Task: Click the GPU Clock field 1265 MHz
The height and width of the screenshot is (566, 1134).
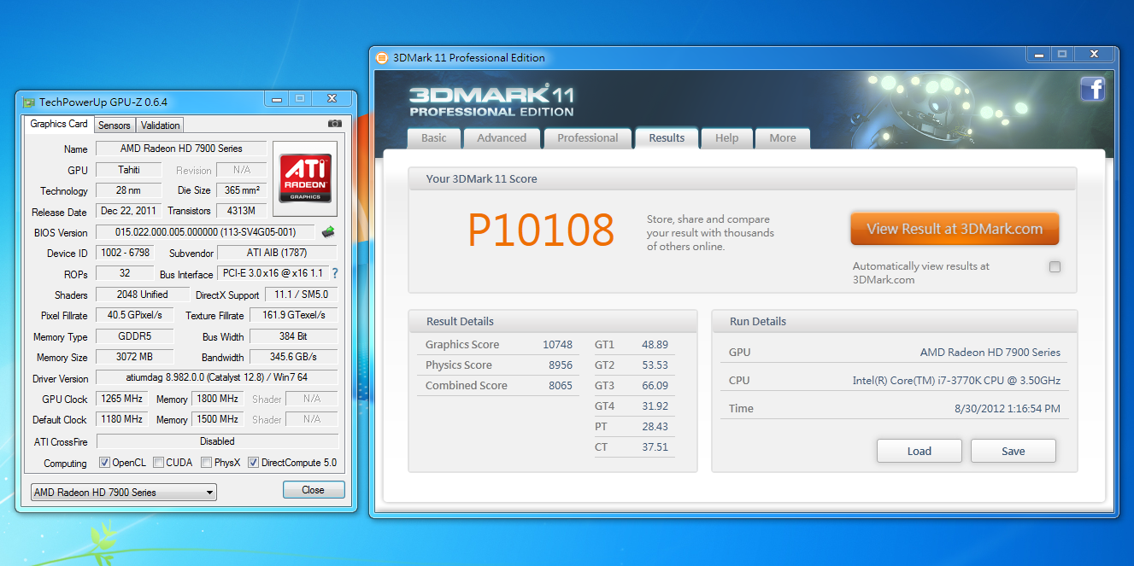Action: [122, 399]
